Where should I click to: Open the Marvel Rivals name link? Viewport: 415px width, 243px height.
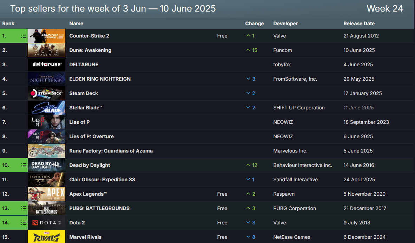pos(85,237)
